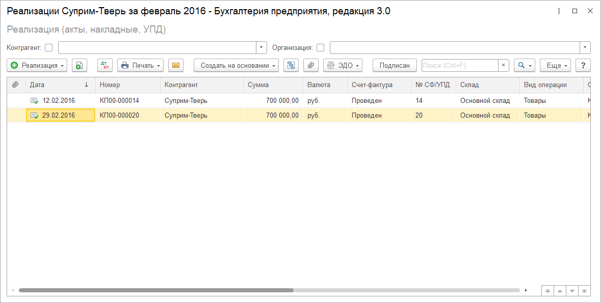The width and height of the screenshot is (601, 303).
Task: Expand the Организация filter dropdown
Action: pos(585,47)
